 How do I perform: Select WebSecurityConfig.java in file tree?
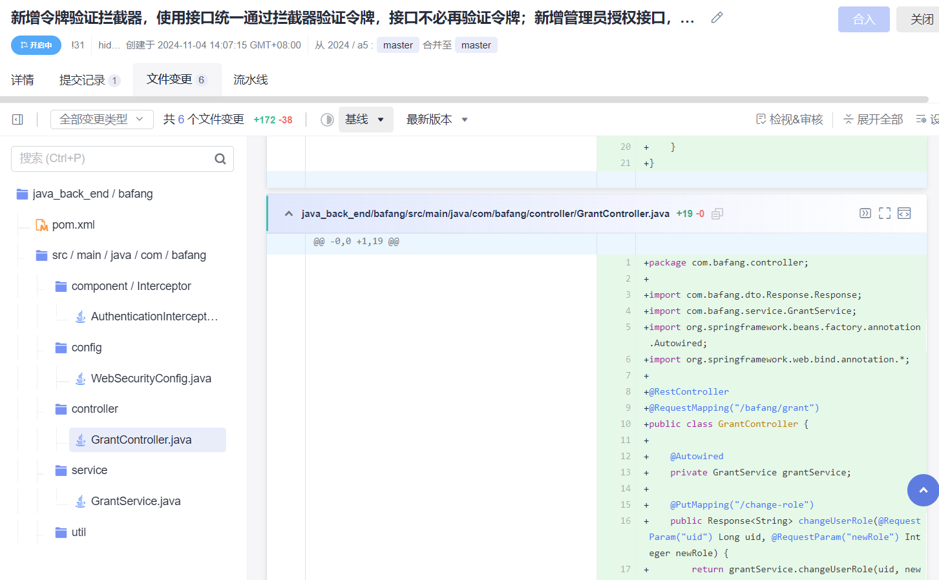coord(151,378)
